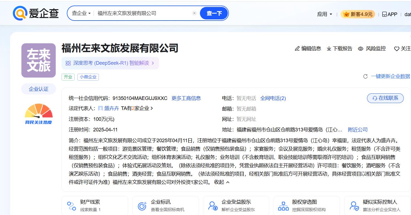Click the 在线联系 button
The image size is (411, 215).
click(385, 98)
